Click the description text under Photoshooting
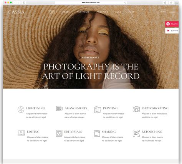 coord(154,115)
